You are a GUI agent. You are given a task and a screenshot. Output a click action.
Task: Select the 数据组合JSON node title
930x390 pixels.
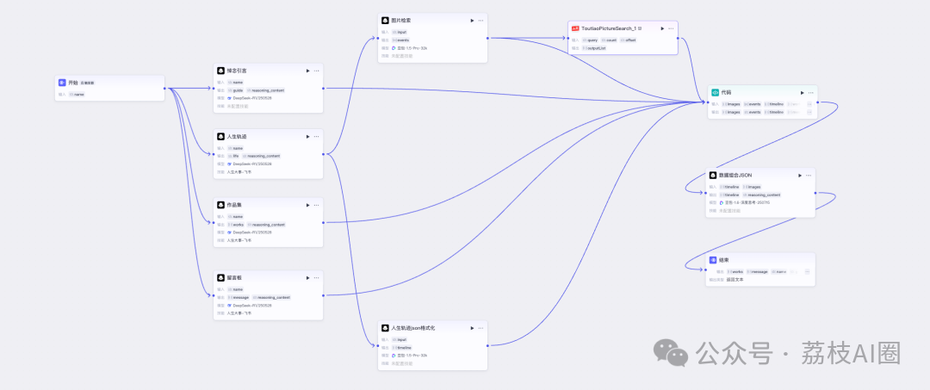point(735,176)
